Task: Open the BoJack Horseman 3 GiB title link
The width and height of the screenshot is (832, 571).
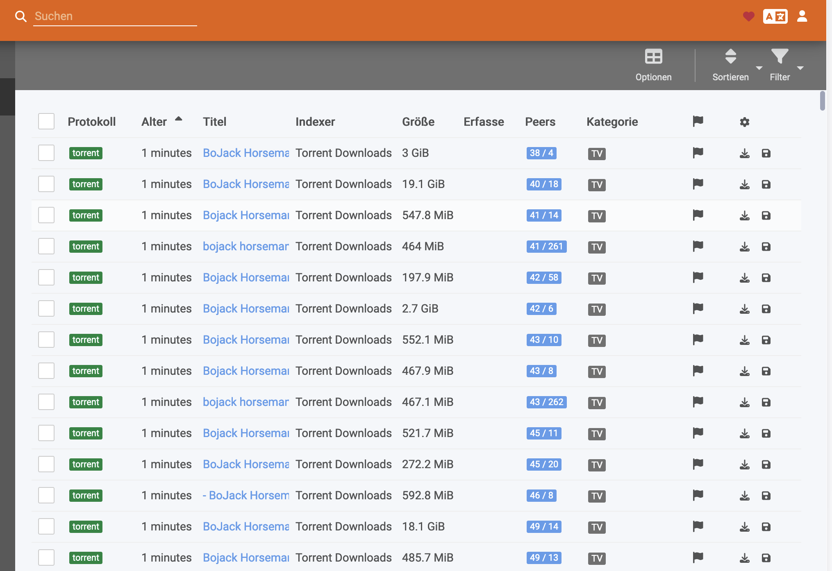Action: (x=246, y=153)
